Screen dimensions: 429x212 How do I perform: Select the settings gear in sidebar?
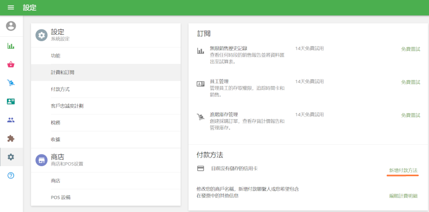pyautogui.click(x=11, y=157)
